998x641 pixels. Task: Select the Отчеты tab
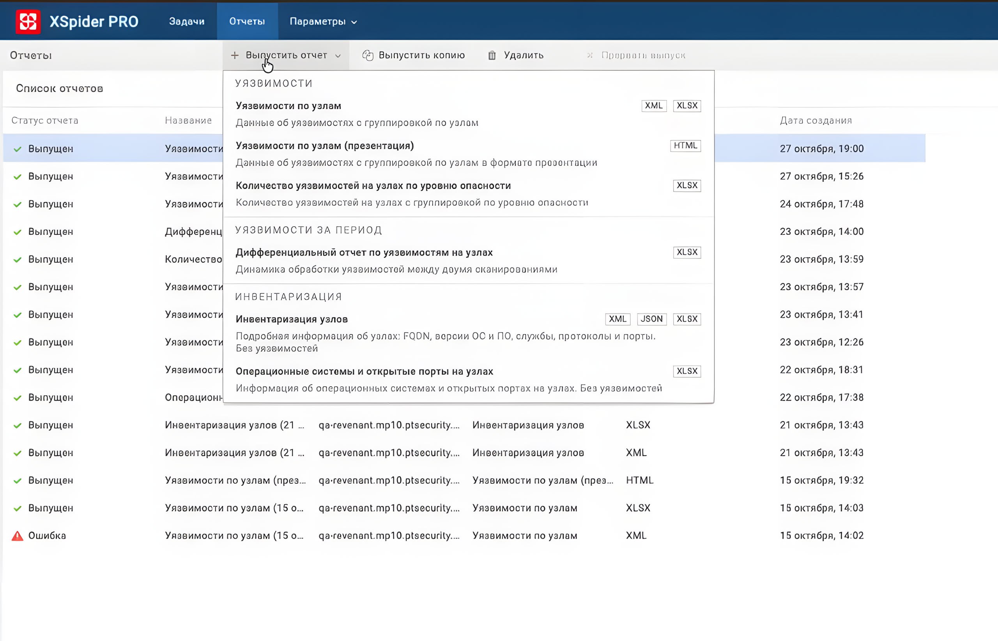pos(247,21)
